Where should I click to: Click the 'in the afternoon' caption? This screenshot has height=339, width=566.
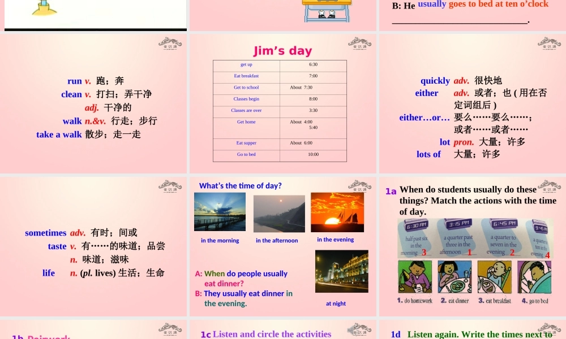pyautogui.click(x=277, y=240)
